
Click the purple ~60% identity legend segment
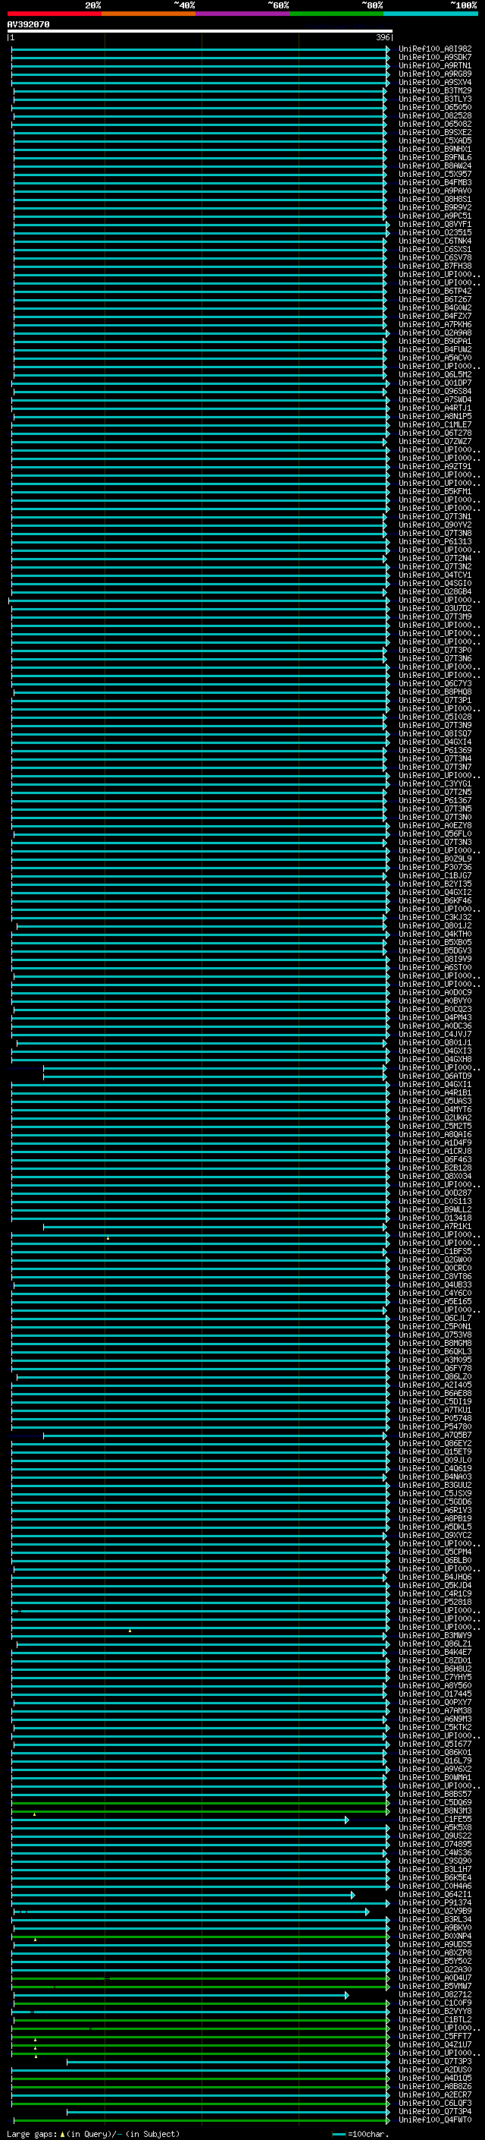tap(242, 14)
